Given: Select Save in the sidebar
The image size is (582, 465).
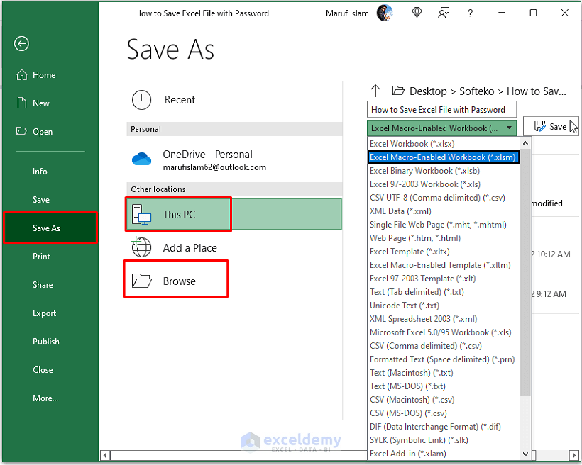Looking at the screenshot, I should point(50,200).
